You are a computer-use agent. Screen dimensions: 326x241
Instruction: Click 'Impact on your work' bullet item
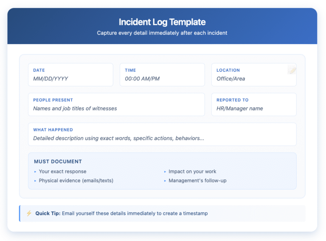click(192, 171)
